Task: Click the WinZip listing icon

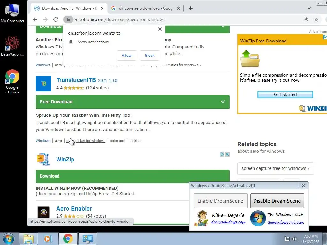Action: pos(43,159)
